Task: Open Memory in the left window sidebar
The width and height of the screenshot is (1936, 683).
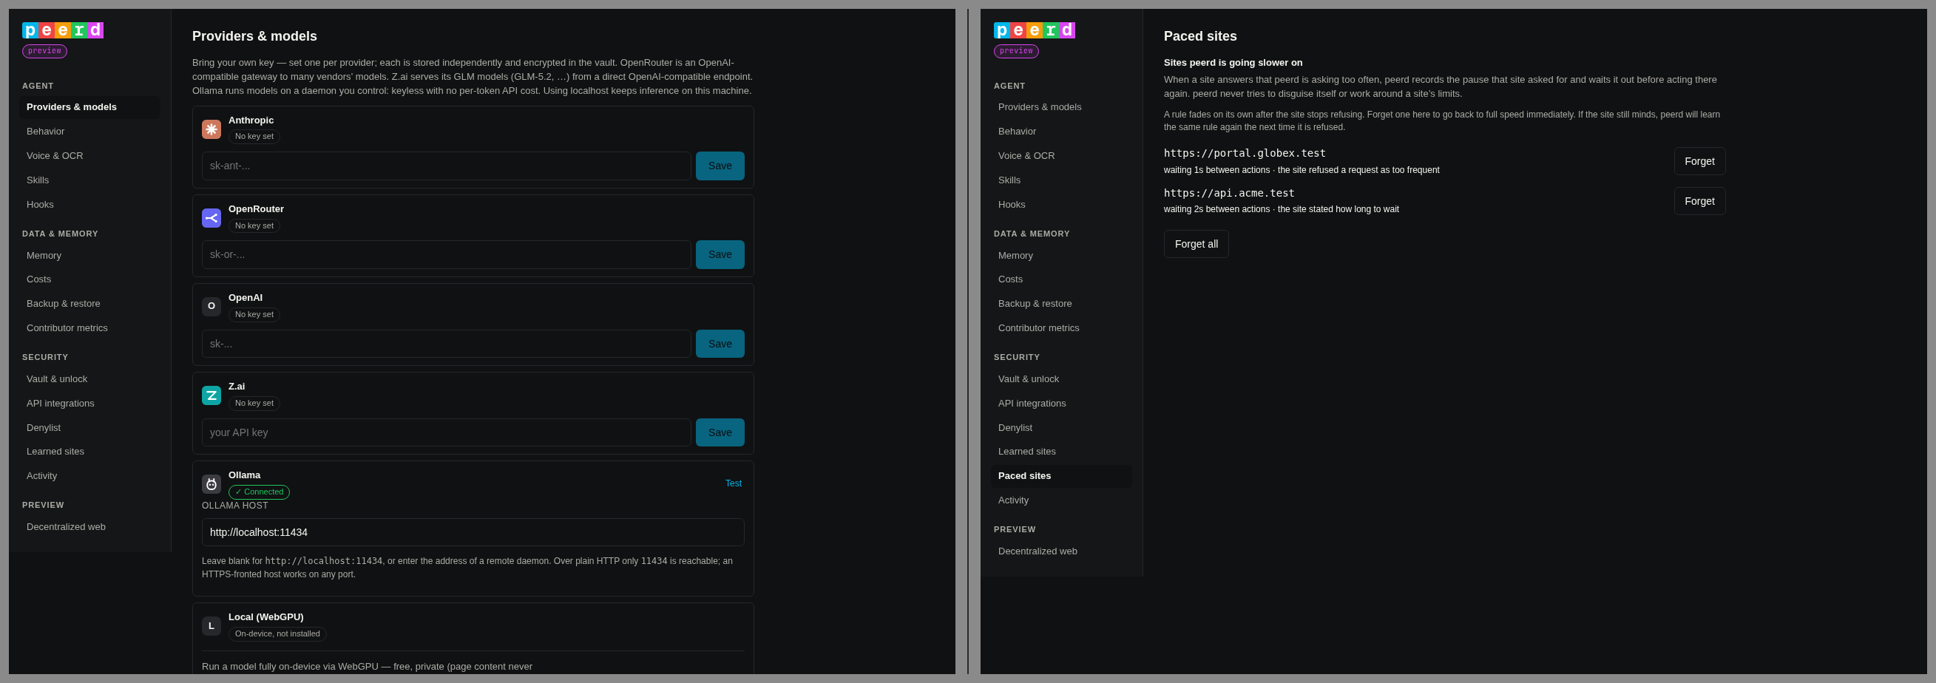Action: pyautogui.click(x=89, y=256)
